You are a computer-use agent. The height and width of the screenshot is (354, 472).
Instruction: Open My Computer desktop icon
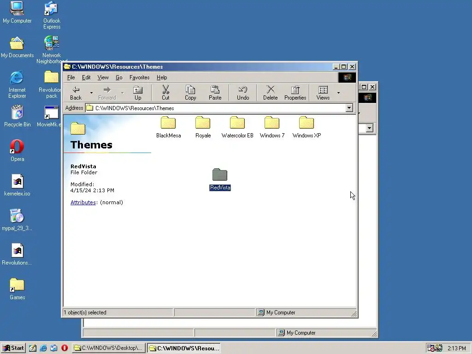[x=17, y=12]
